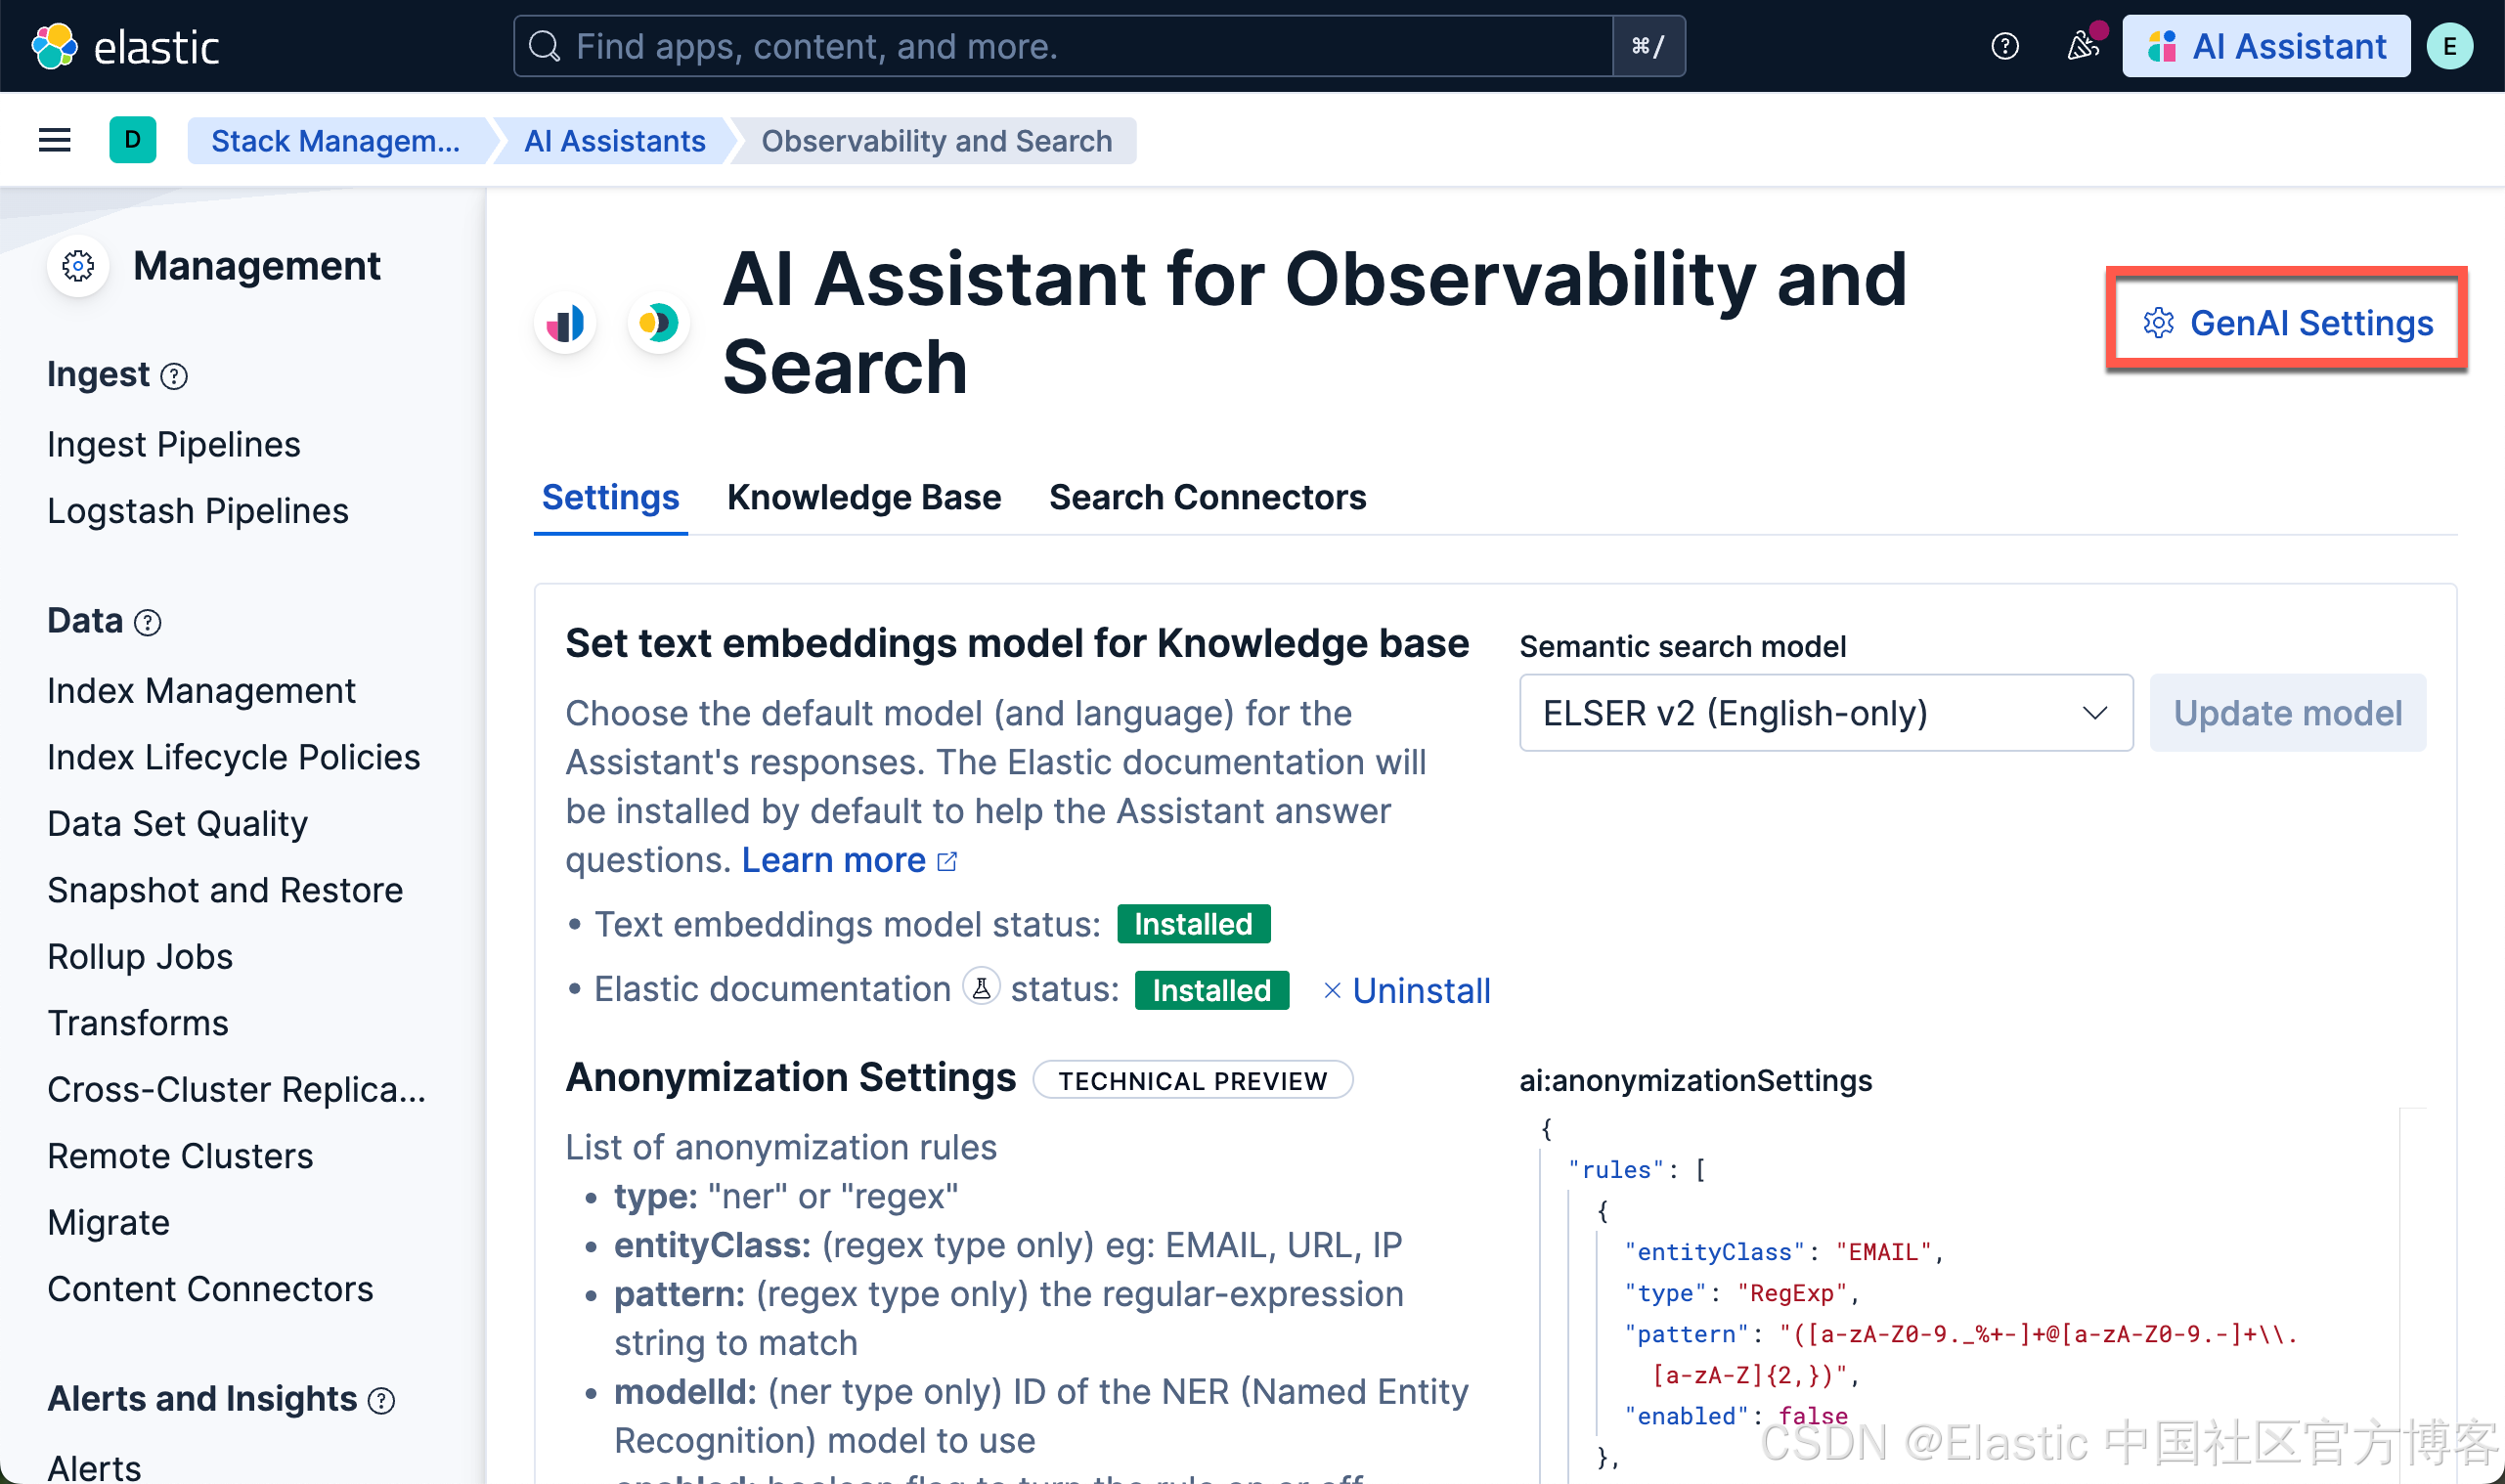Open the newsfeed celebration icon
This screenshot has width=2505, height=1484.
pyautogui.click(x=2083, y=46)
